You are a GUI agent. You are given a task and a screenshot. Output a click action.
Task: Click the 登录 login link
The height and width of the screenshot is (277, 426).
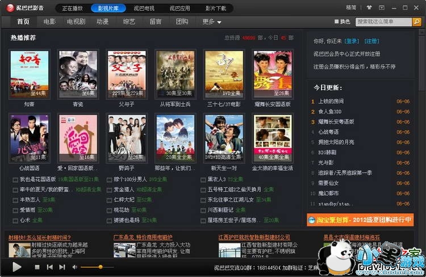coord(352,41)
